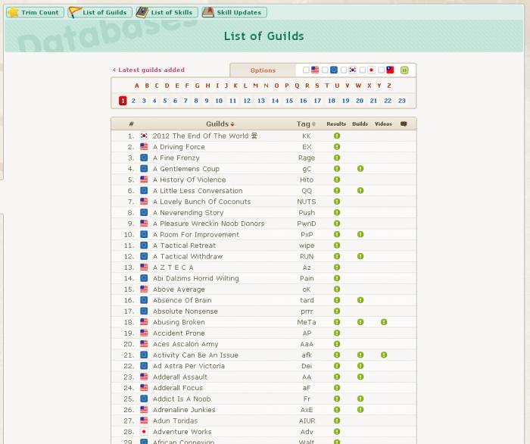Open Aces Ascalon Army guild
This screenshot has width=530, height=444.
pos(185,344)
